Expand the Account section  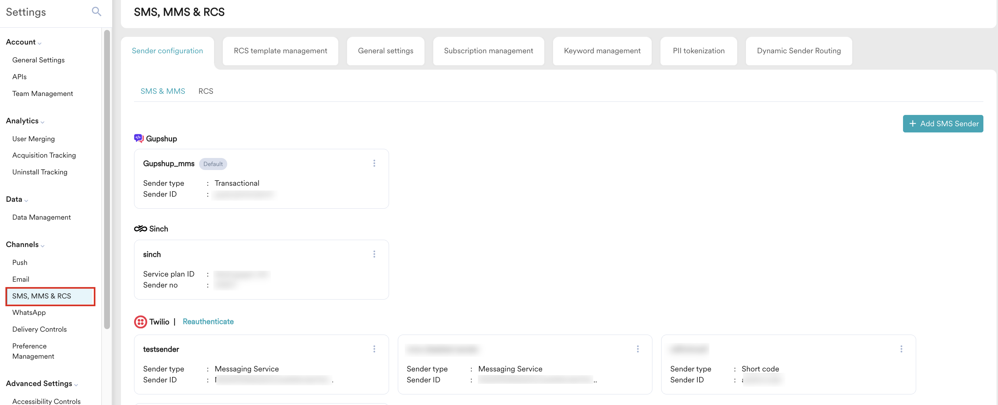pos(39,43)
